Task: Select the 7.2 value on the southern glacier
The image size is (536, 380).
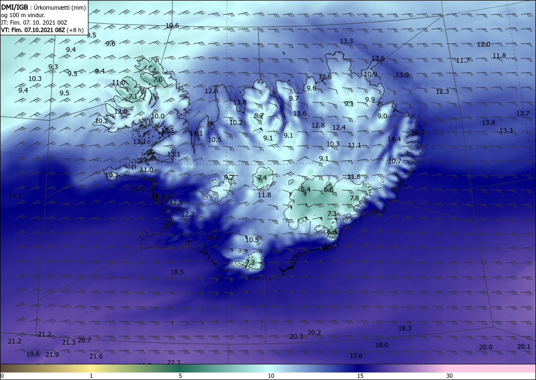Action: pyautogui.click(x=250, y=263)
